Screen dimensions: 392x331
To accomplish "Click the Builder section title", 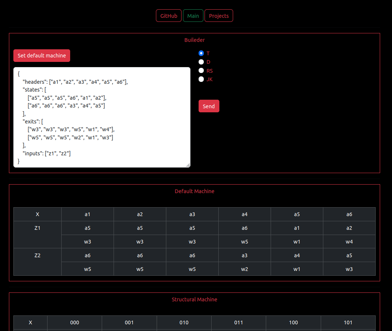I will pos(195,40).
